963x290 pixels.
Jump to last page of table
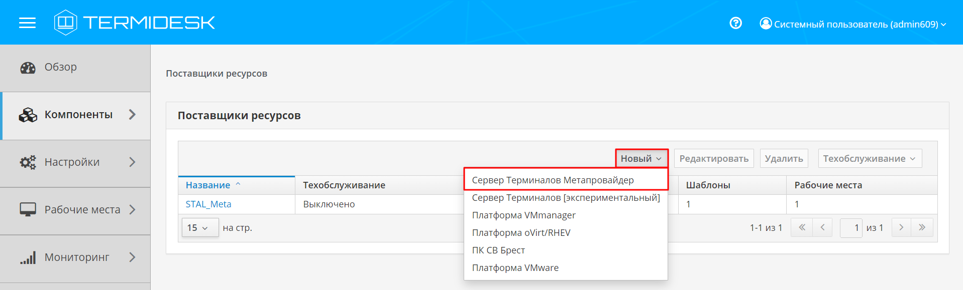point(922,227)
